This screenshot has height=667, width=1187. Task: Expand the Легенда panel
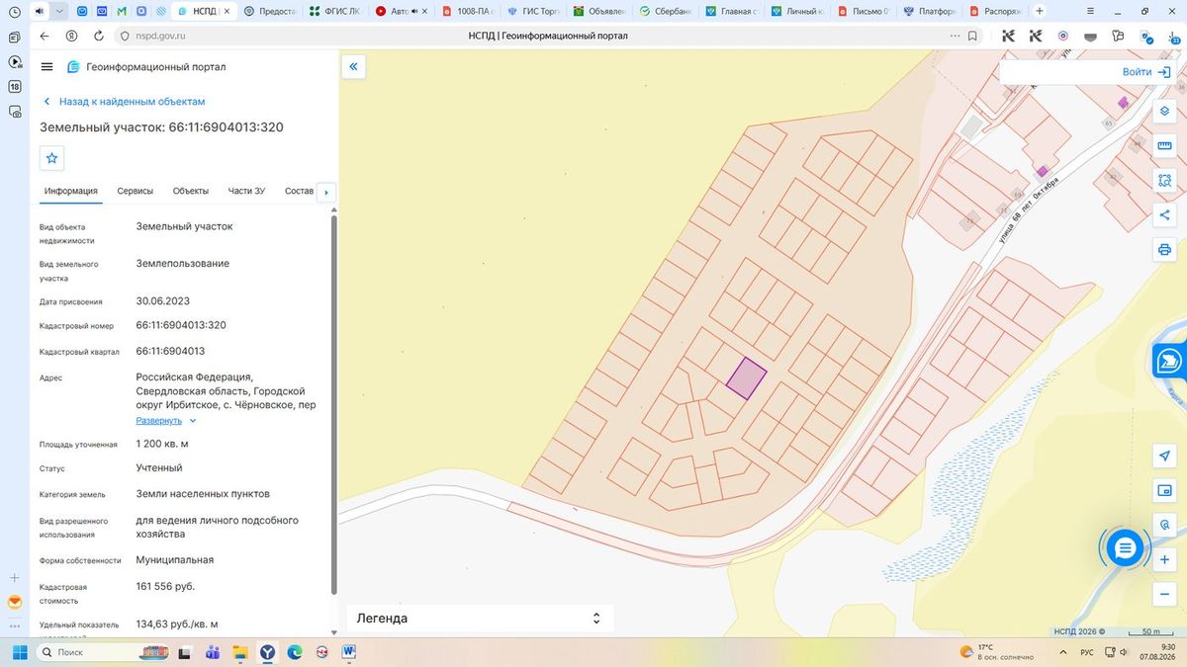[481, 619]
